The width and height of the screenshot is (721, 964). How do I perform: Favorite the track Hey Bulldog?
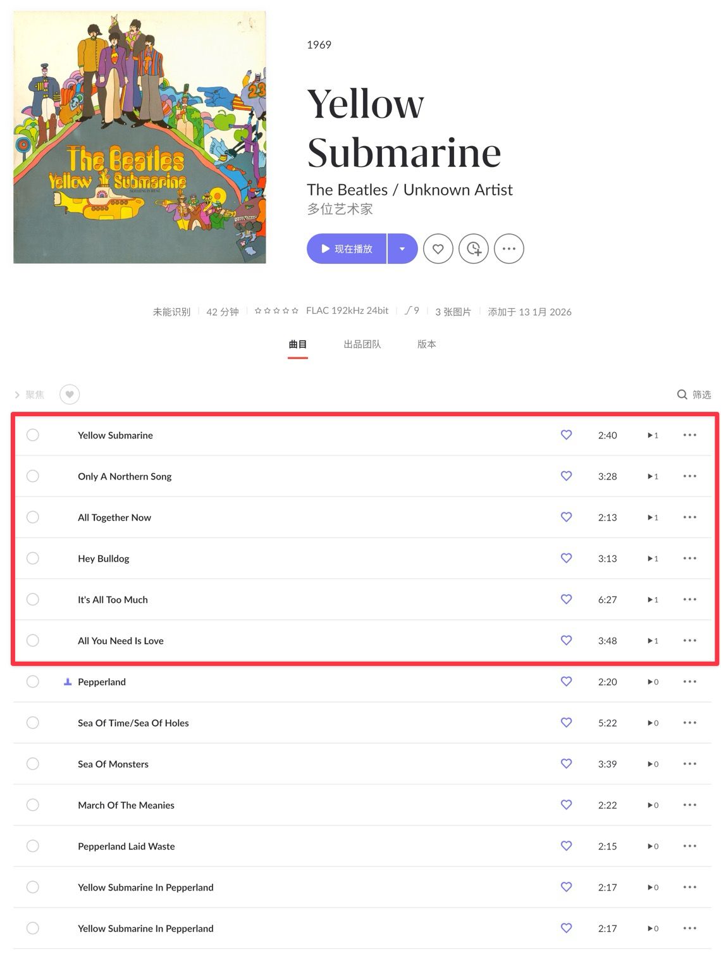click(566, 558)
